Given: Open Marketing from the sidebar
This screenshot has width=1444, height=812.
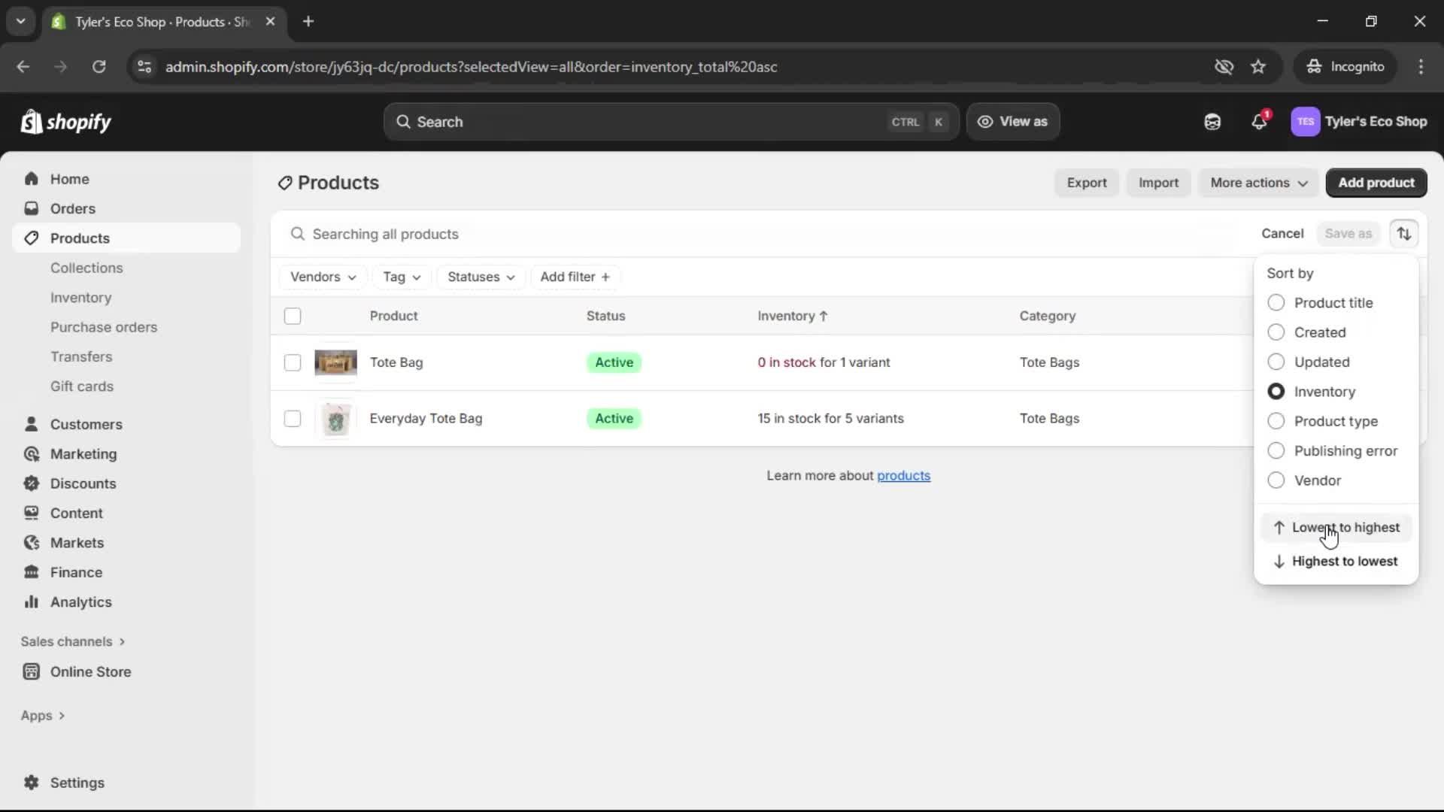Looking at the screenshot, I should click(x=83, y=454).
